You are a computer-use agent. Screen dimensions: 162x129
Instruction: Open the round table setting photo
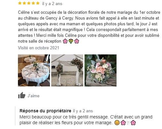pyautogui.click(x=34, y=70)
